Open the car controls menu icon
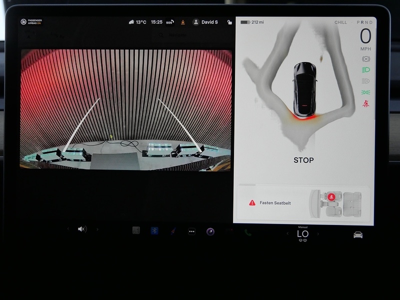The height and width of the screenshot is (300, 400). pyautogui.click(x=358, y=234)
